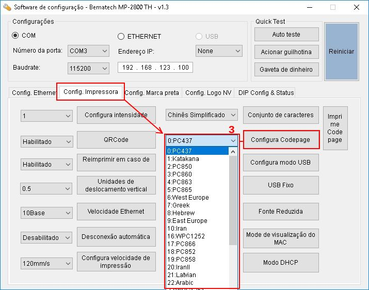This screenshot has width=369, height=290.
Task: Select 19:PC858 in the codepage list
Action: pyautogui.click(x=198, y=260)
